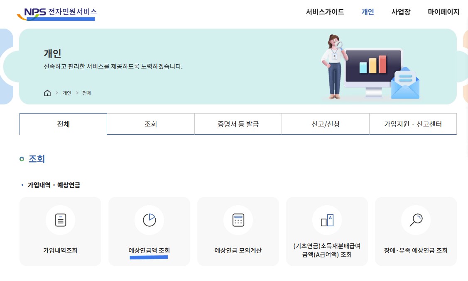Click 개인 in the top navigation
The height and width of the screenshot is (281, 468).
[x=367, y=12]
